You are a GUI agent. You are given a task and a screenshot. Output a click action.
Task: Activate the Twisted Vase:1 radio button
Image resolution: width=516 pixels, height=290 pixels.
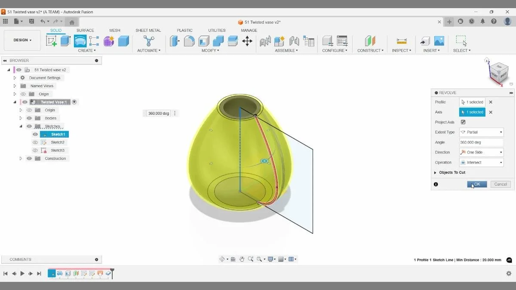tap(74, 102)
